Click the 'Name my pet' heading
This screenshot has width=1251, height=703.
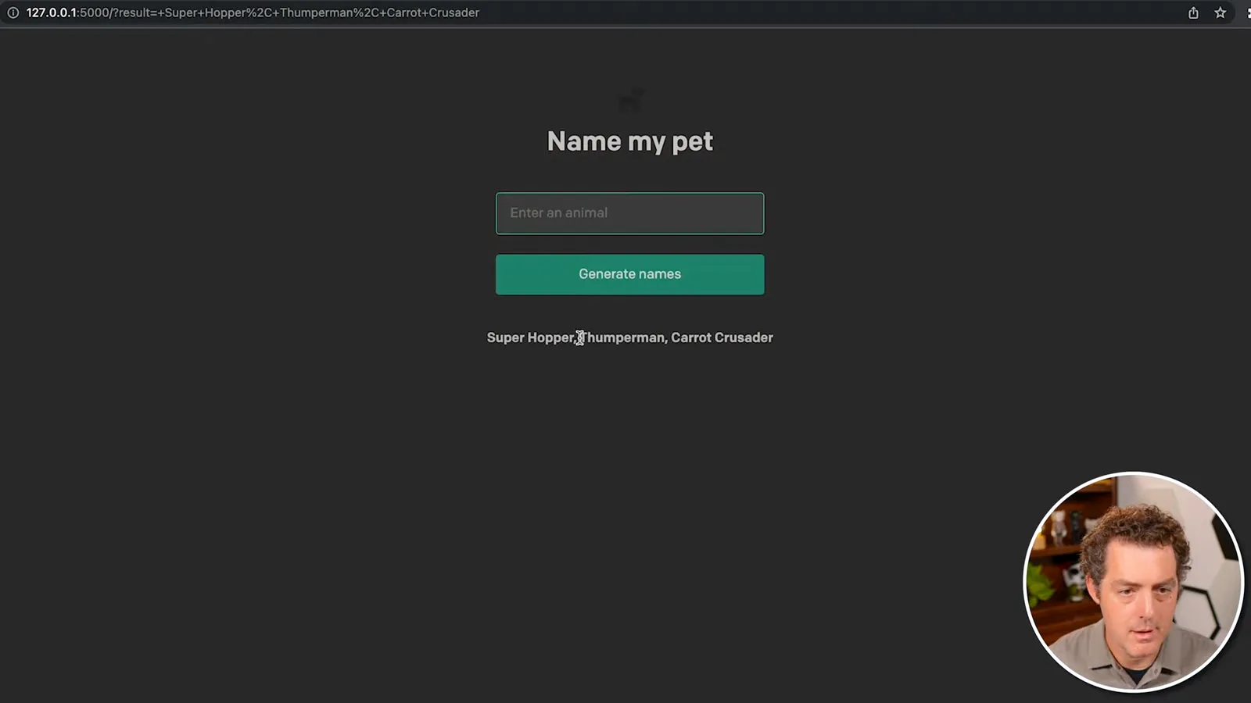click(630, 141)
